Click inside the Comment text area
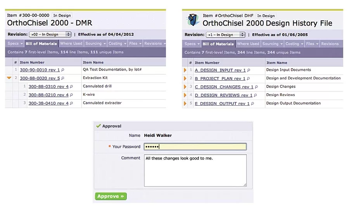This screenshot has height=213, width=349. pyautogui.click(x=195, y=170)
